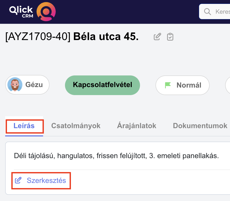Click the search magnifier icon
Screen dimensions: 230x201
coord(207,12)
